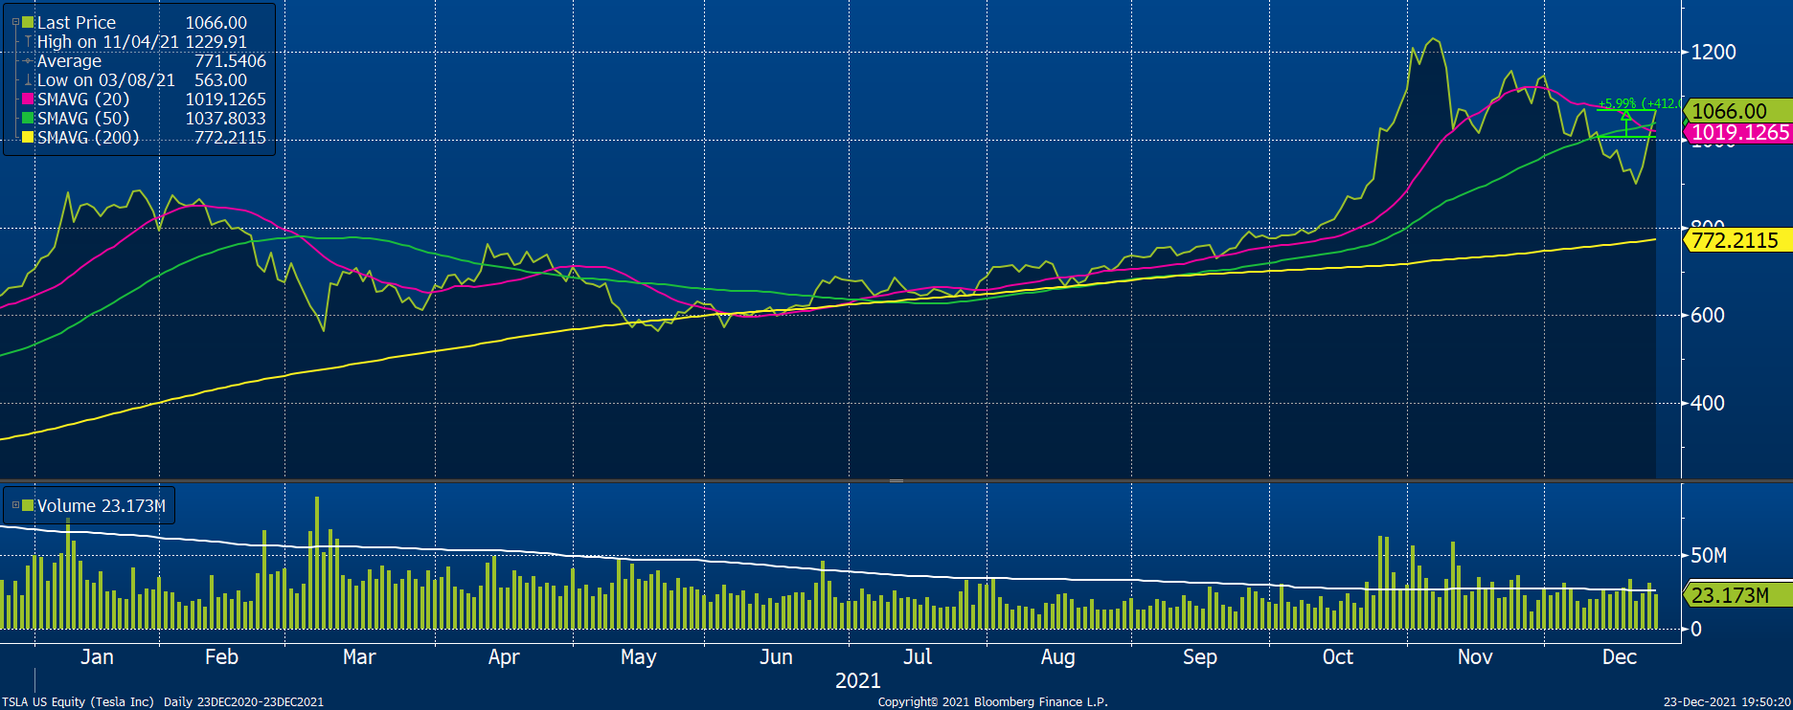Click the Low marker icon in legend
Image resolution: width=1793 pixels, height=710 pixels.
[x=29, y=79]
